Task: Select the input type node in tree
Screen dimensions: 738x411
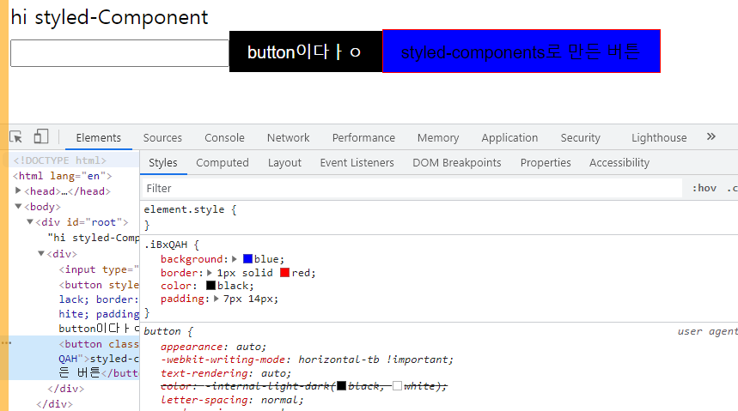Action: pyautogui.click(x=99, y=269)
